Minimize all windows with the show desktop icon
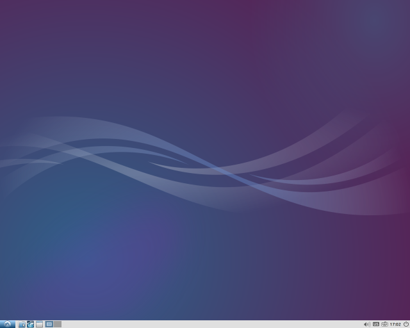The image size is (410, 328). pyautogui.click(x=39, y=324)
